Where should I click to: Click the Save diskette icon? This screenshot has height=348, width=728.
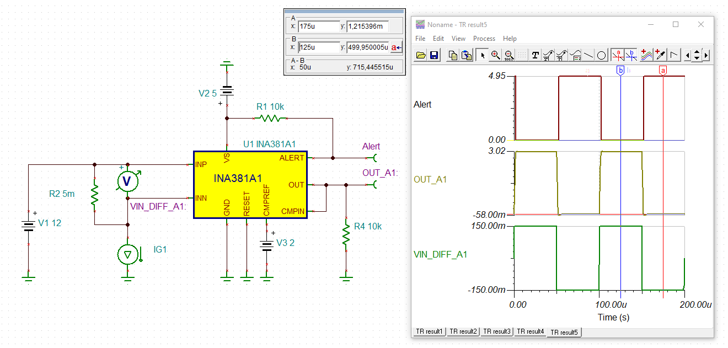click(434, 55)
